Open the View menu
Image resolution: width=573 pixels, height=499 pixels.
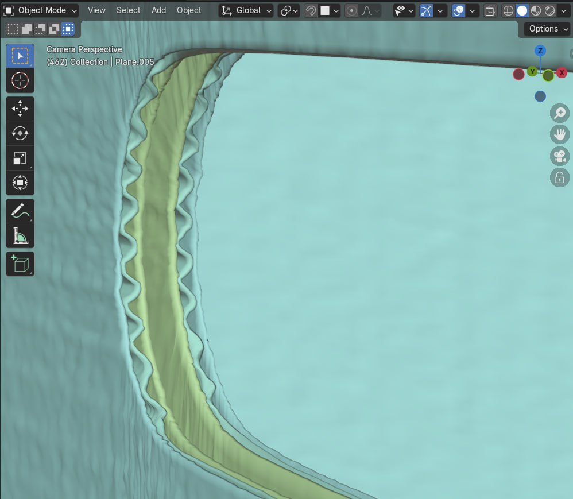(x=96, y=10)
